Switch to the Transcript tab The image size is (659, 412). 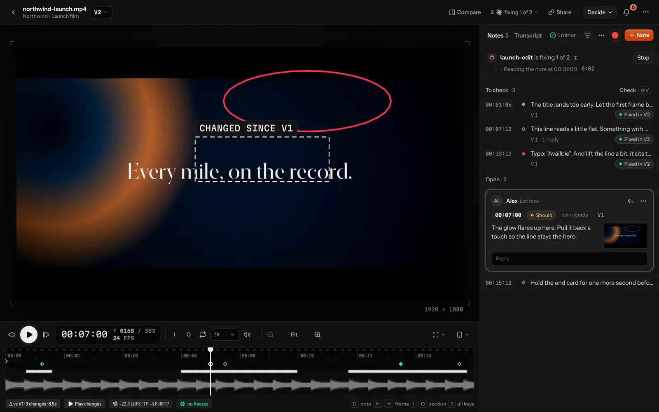pos(528,35)
